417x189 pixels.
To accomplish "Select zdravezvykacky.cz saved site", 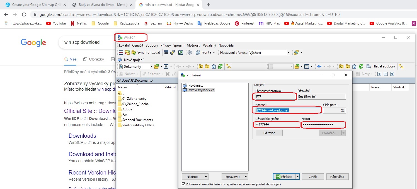I will (x=199, y=90).
